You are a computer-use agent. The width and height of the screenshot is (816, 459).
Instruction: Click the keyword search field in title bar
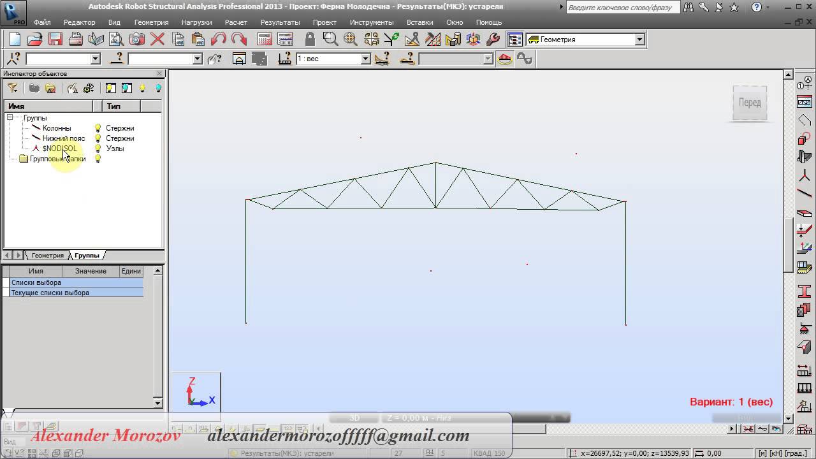point(622,8)
